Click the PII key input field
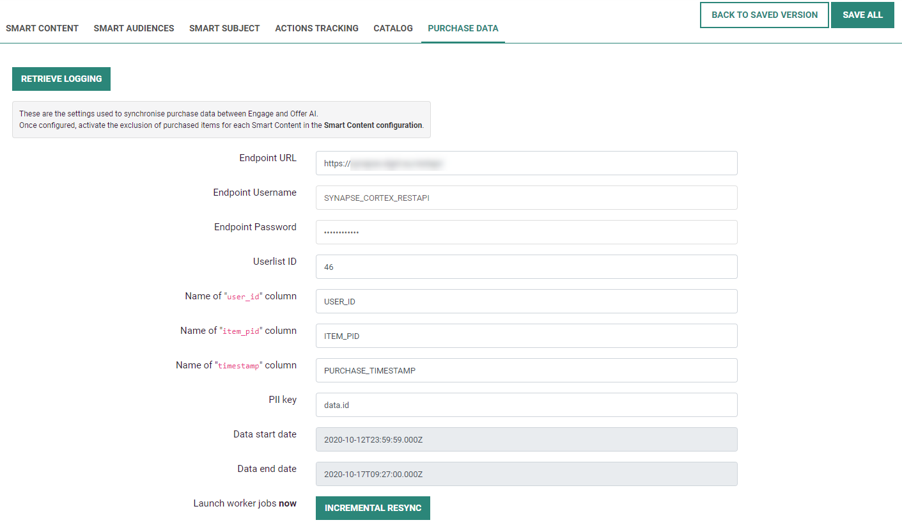The width and height of the screenshot is (902, 527). (x=526, y=405)
